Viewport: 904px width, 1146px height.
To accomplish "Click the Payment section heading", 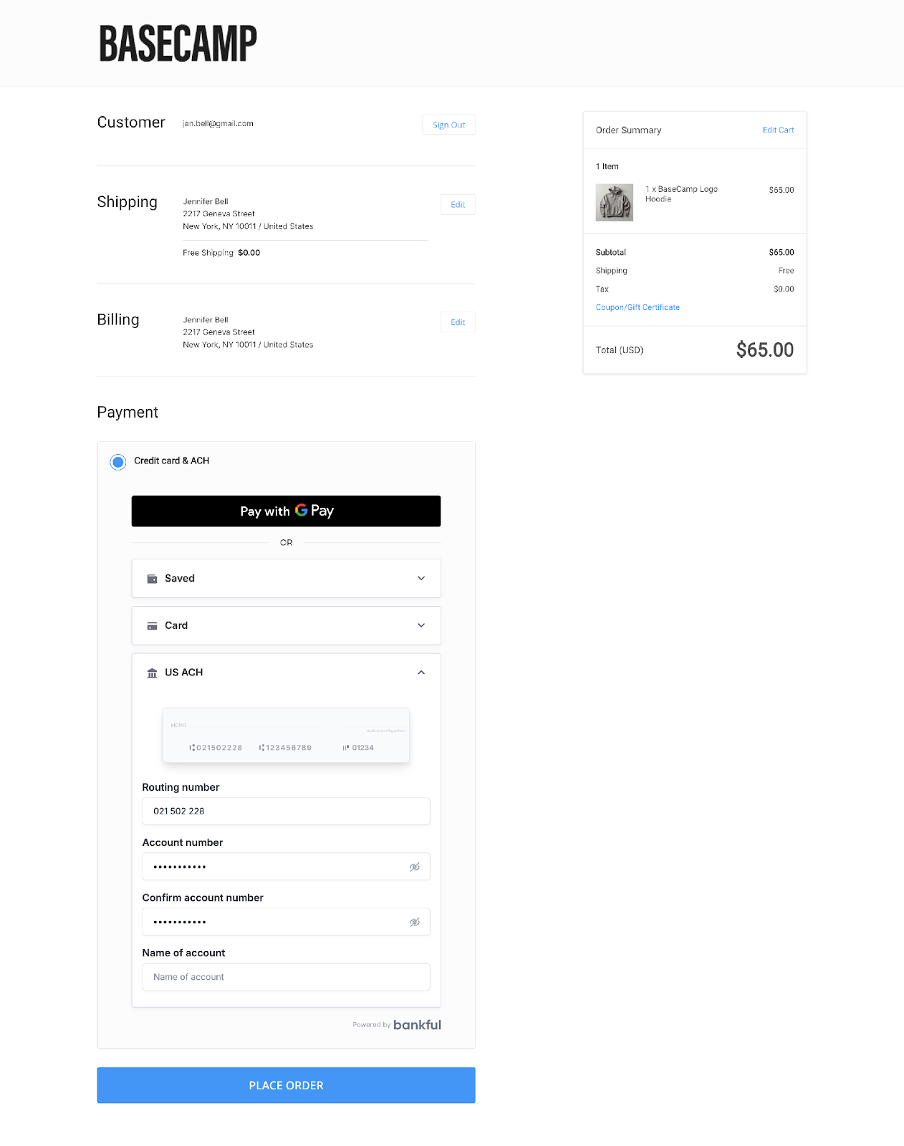I will click(128, 413).
